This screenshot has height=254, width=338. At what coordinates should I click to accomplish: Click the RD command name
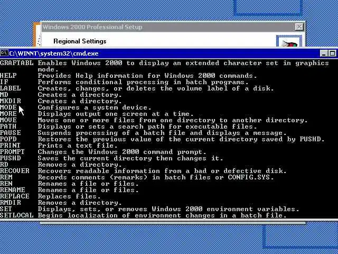[4, 165]
